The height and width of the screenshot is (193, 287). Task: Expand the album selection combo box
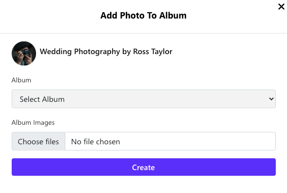click(144, 99)
